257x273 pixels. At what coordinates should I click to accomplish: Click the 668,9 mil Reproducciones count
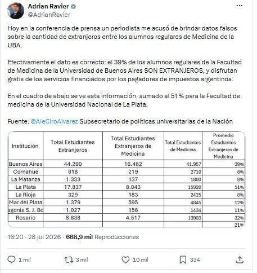[x=102, y=237]
